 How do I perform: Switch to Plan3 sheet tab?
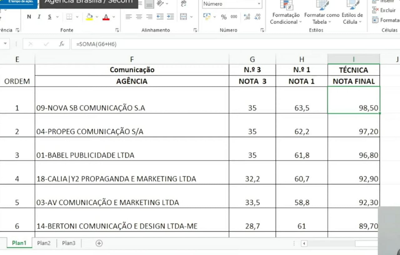pyautogui.click(x=68, y=243)
